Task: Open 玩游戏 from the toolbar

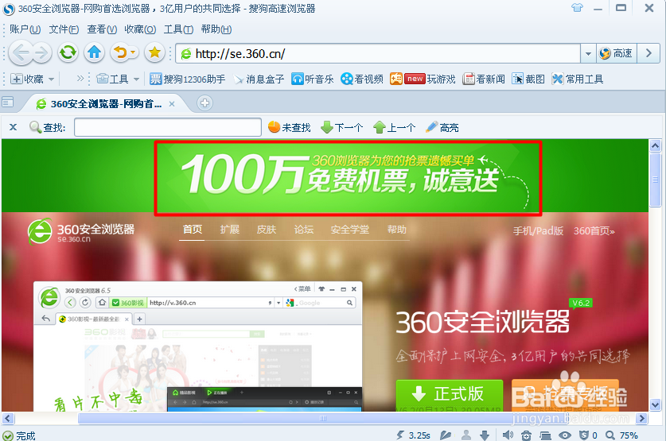Action: [423, 79]
